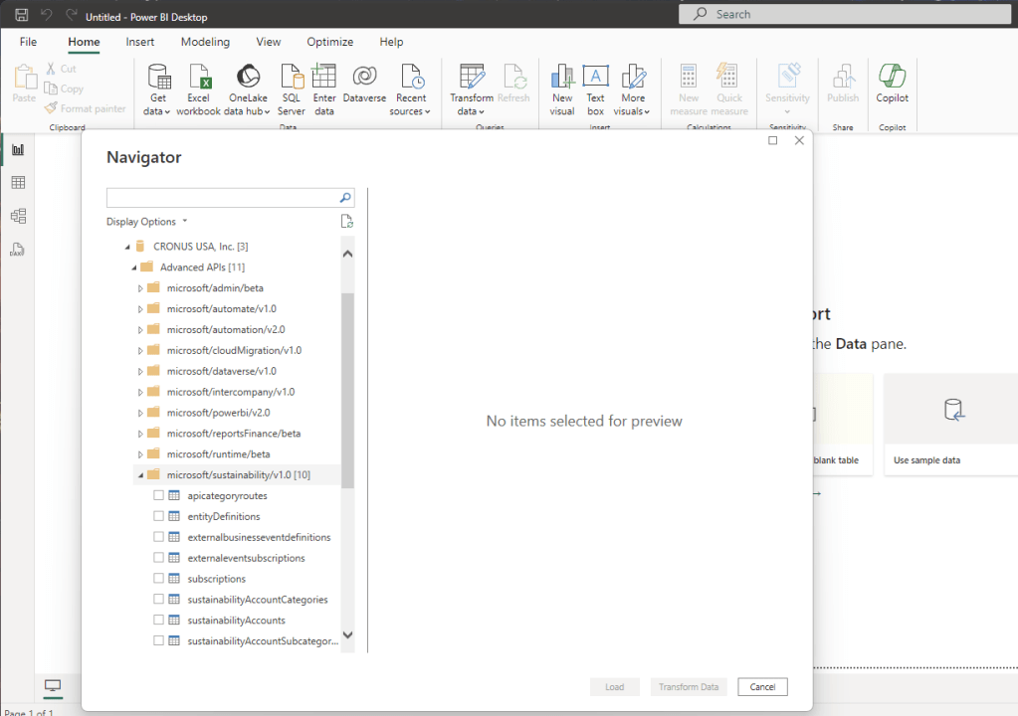Click the Copilot ribbon icon
Image resolution: width=1018 pixels, height=716 pixels.
click(892, 78)
